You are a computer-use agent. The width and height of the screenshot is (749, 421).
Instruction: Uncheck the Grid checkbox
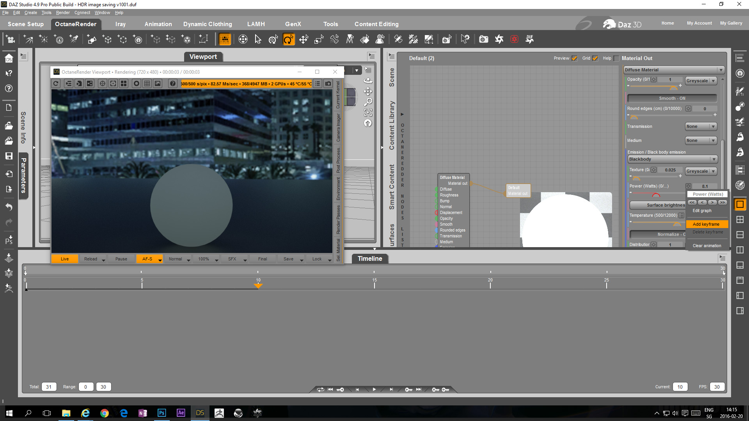click(595, 58)
